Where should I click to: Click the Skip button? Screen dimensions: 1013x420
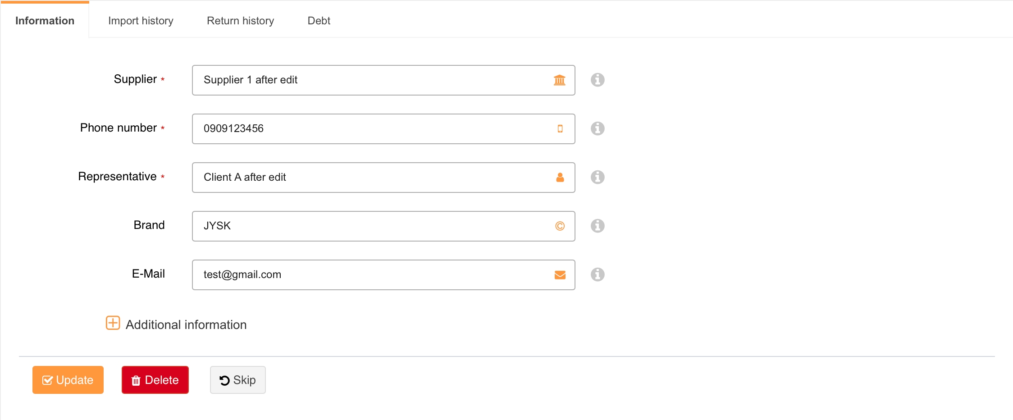point(237,380)
